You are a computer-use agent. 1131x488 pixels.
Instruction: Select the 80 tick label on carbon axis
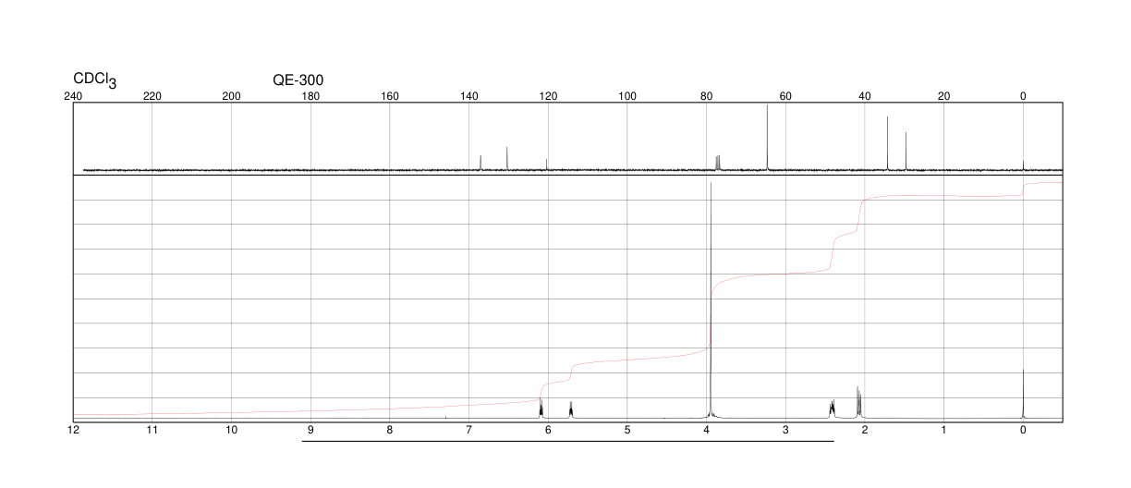(706, 96)
